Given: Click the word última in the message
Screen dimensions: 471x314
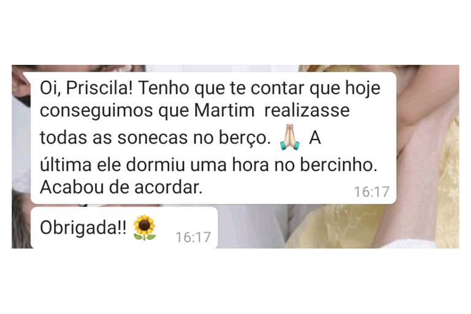Looking at the screenshot, I should click(66, 165).
